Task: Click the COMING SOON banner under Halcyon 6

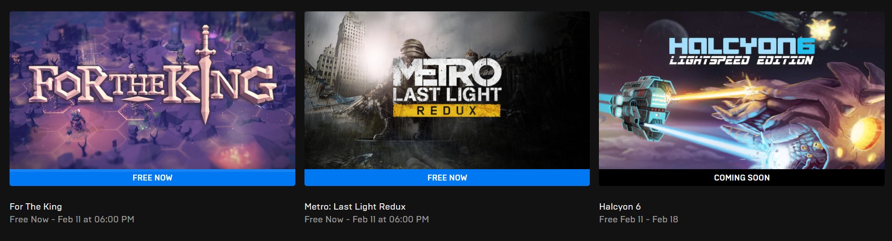Action: 742,177
